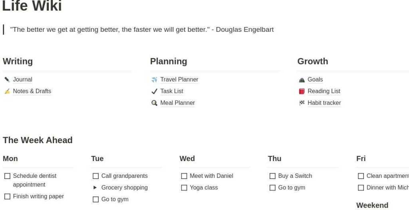Click the Douglas Engelbart quote block
Screen dimensions: 409x210
point(142,29)
